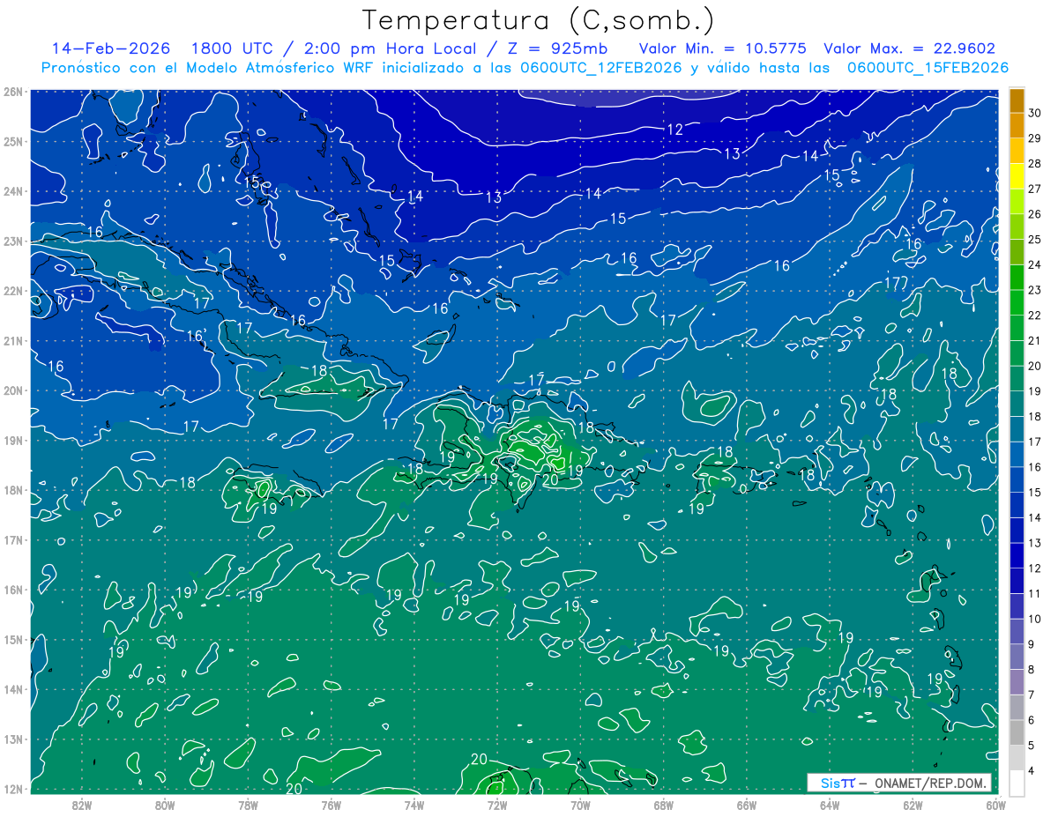1058x817 pixels.
Task: Click the '82W' longitude axis label
Action: coord(81,805)
